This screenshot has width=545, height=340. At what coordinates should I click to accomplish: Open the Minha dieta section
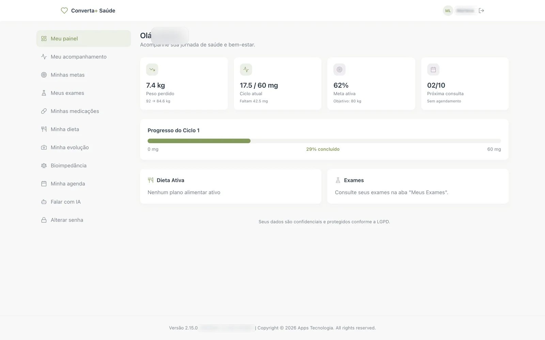84,129
